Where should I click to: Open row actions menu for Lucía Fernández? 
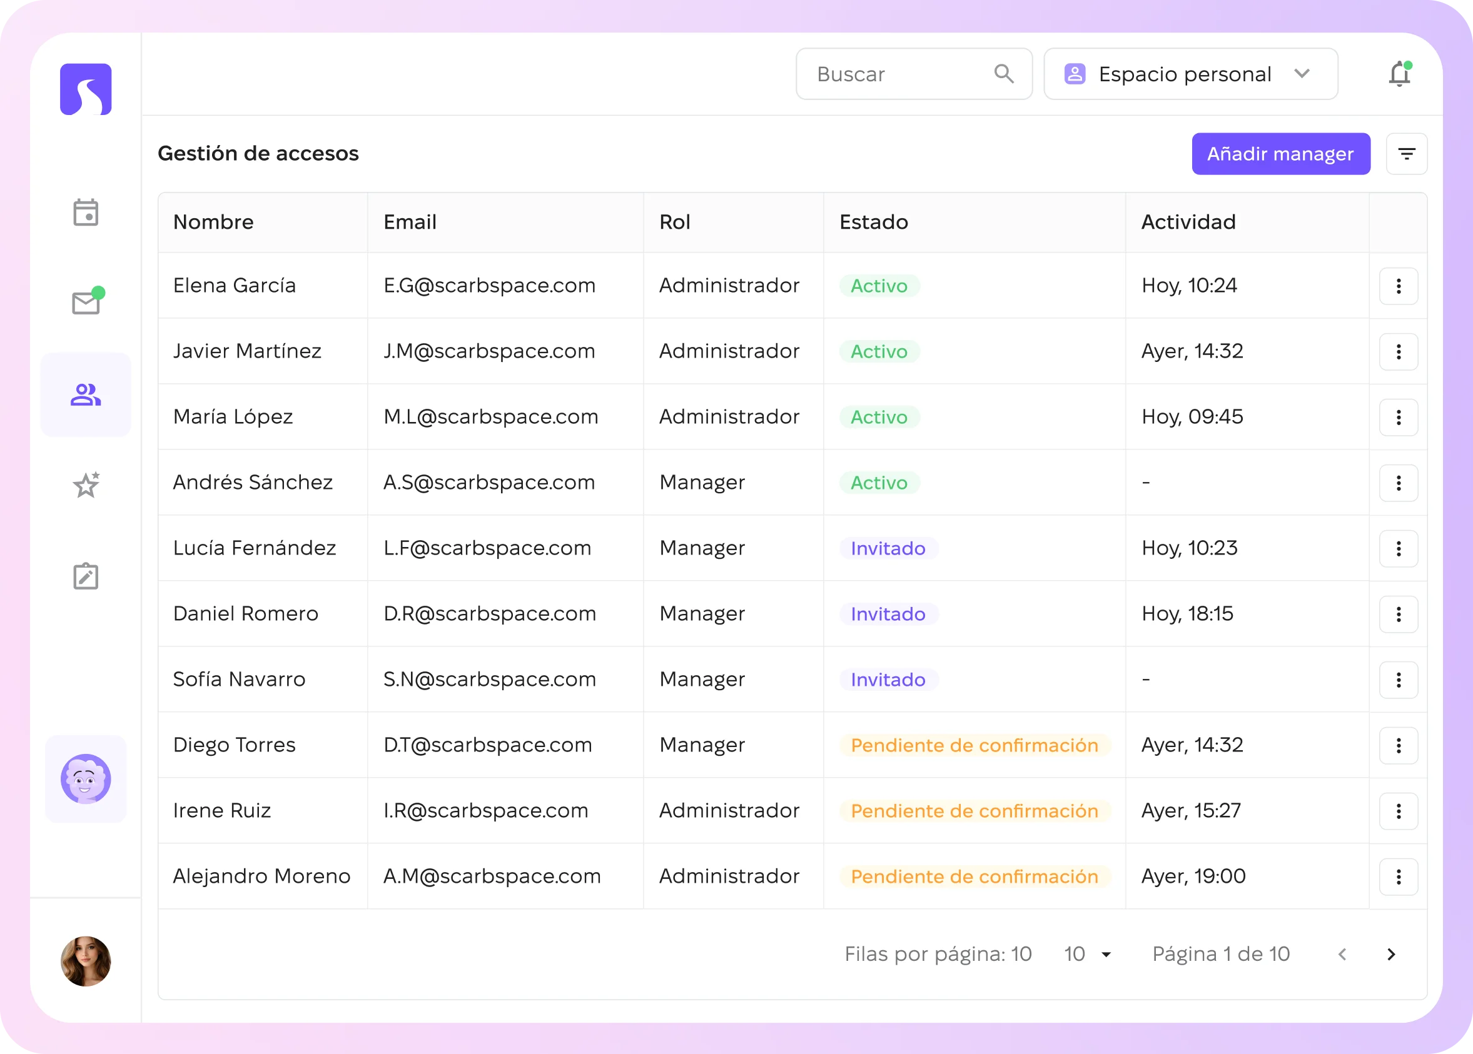tap(1399, 548)
